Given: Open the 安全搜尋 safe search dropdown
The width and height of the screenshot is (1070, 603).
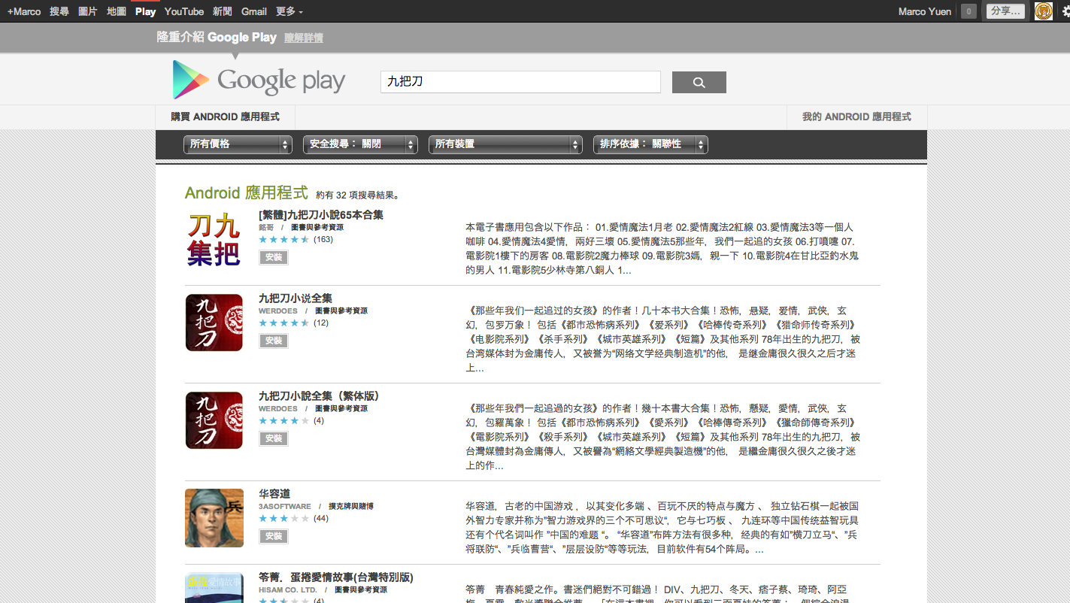Looking at the screenshot, I should (360, 144).
